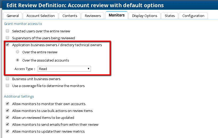The image size is (218, 138).
Task: Disable monitors updating their review metrics
Action: (7, 131)
